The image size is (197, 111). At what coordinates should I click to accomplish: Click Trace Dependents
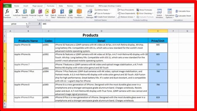coord(127,13)
